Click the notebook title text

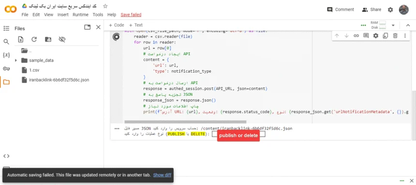[x=62, y=6]
